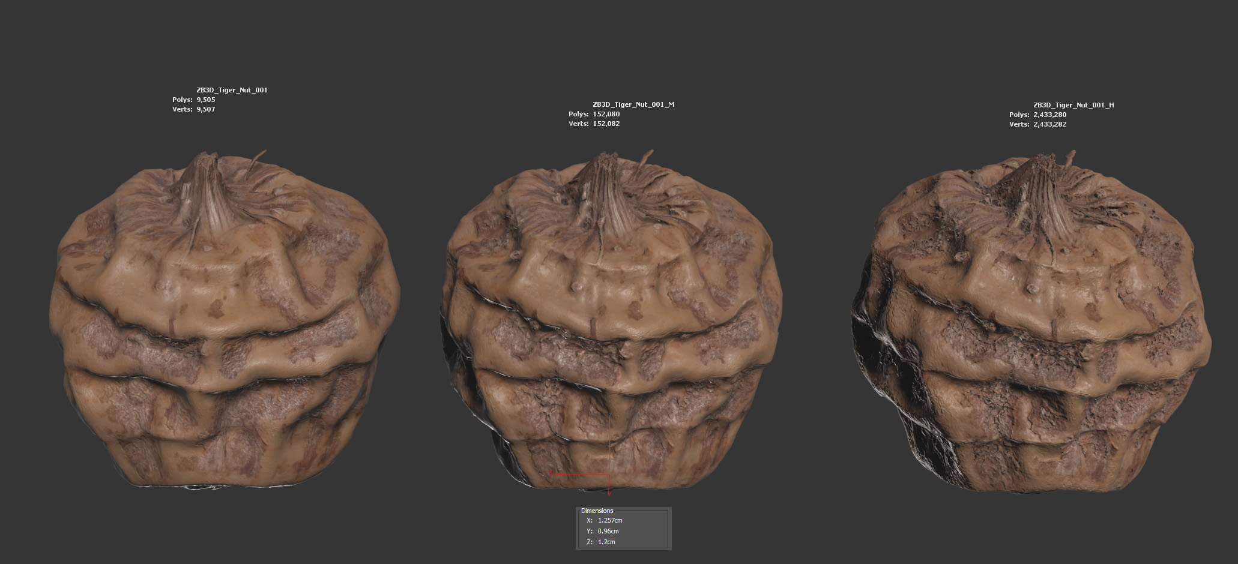This screenshot has width=1238, height=564.
Task: Click the ZB3D_Tiger_Nut_001_H name label
Action: [x=1073, y=105]
